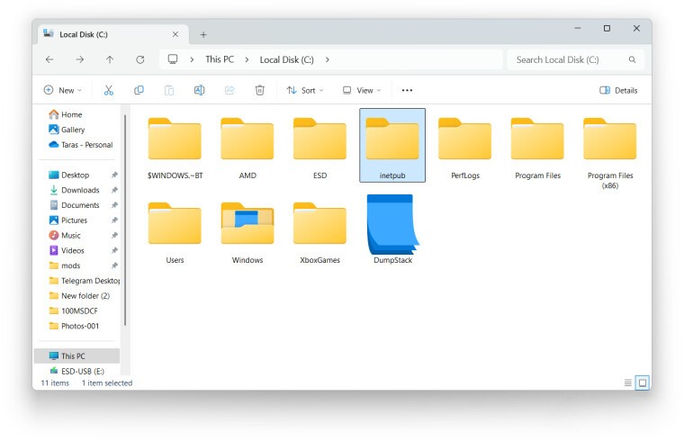Click the pin icon next to Downloads
The width and height of the screenshot is (684, 441).
pos(114,190)
